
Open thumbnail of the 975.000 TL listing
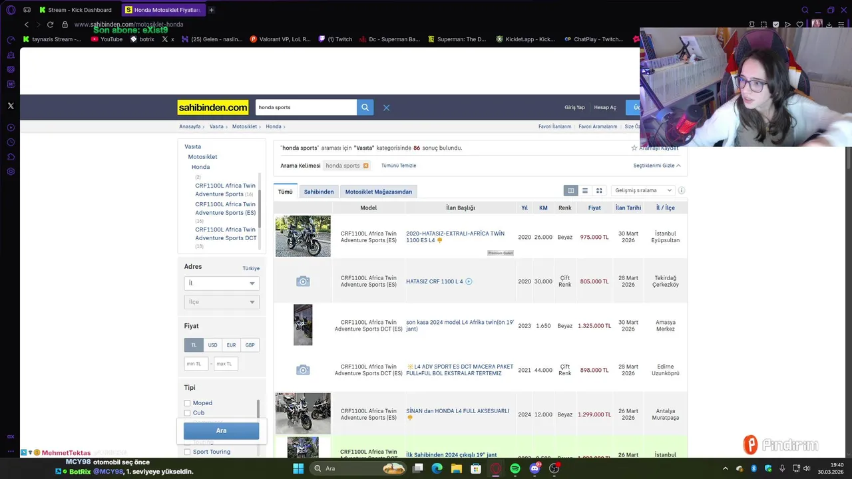tap(303, 236)
